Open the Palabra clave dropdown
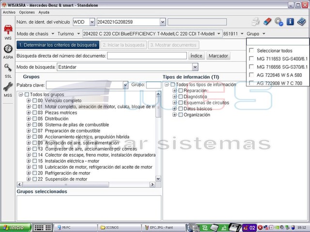Viewport: 310px width, 232px height. click(125, 85)
